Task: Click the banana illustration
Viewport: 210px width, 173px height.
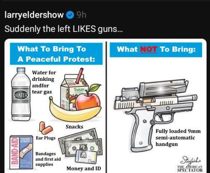Action: (x=75, y=110)
